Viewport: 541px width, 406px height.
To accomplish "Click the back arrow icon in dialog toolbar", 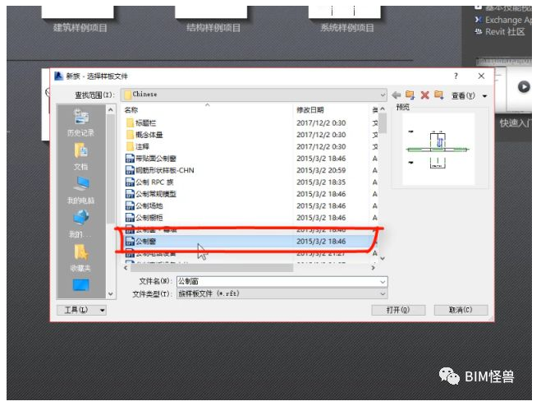I will tap(397, 95).
